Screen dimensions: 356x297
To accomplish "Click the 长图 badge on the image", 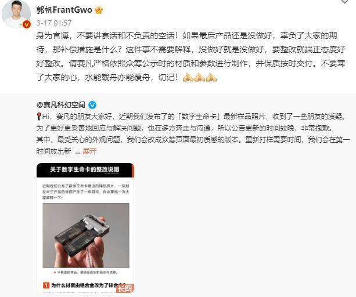I will coord(125,288).
